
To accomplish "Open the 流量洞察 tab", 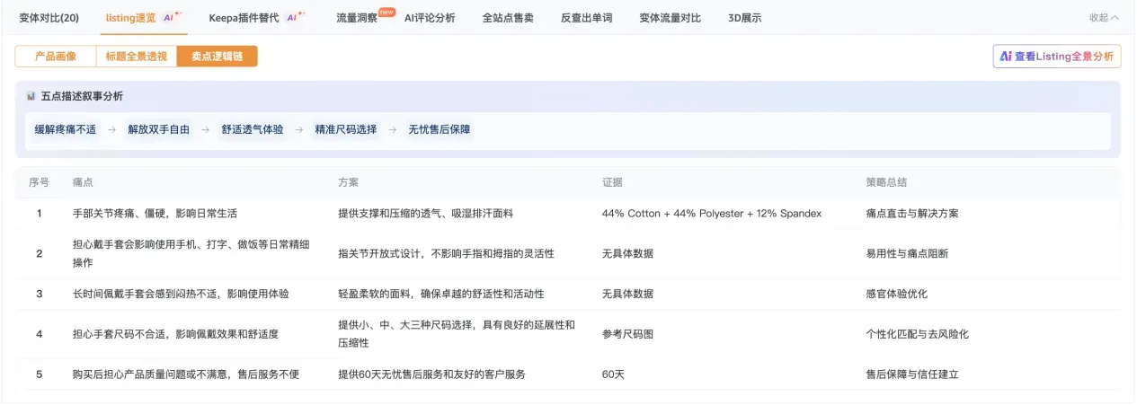I will coord(357,18).
